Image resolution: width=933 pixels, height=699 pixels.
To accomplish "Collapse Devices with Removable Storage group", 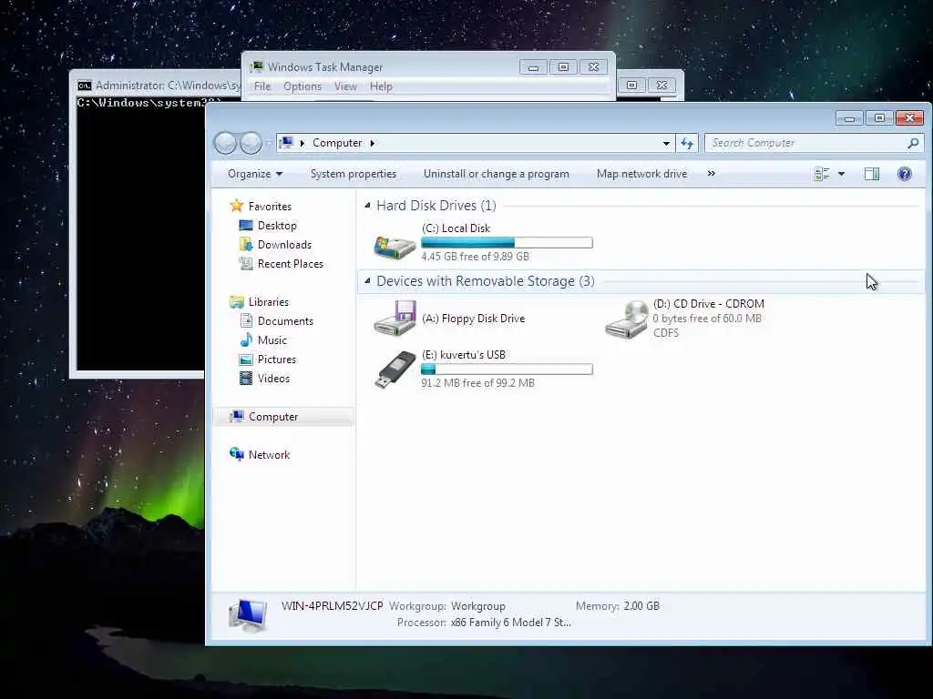I will (x=367, y=281).
